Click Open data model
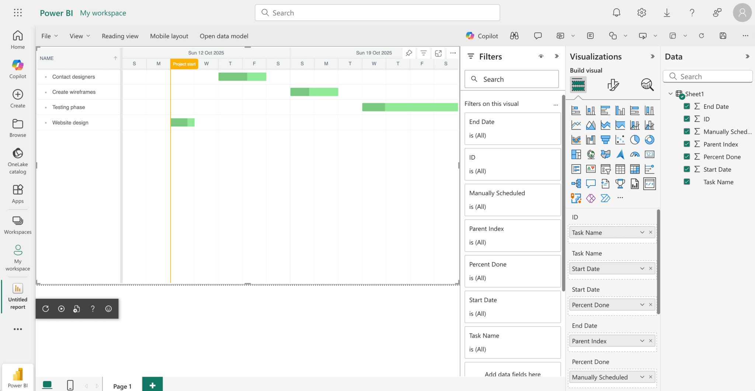 coord(224,36)
